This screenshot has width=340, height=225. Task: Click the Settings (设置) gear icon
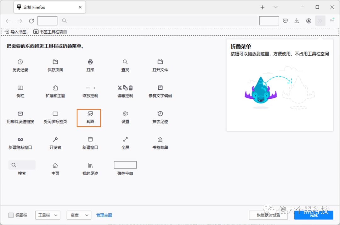(125, 118)
